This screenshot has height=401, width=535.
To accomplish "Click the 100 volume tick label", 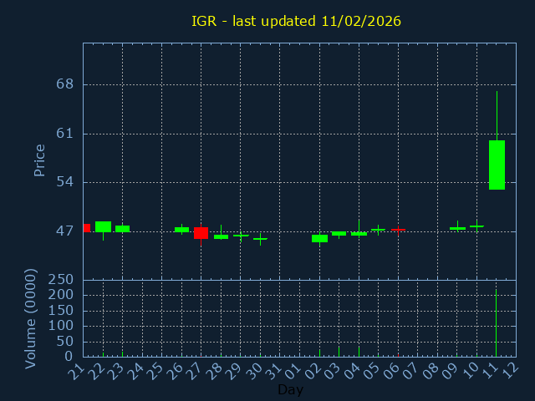I will coord(60,326).
